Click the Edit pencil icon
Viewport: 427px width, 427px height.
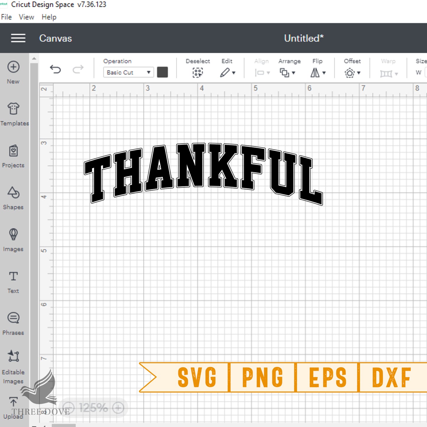coord(225,72)
